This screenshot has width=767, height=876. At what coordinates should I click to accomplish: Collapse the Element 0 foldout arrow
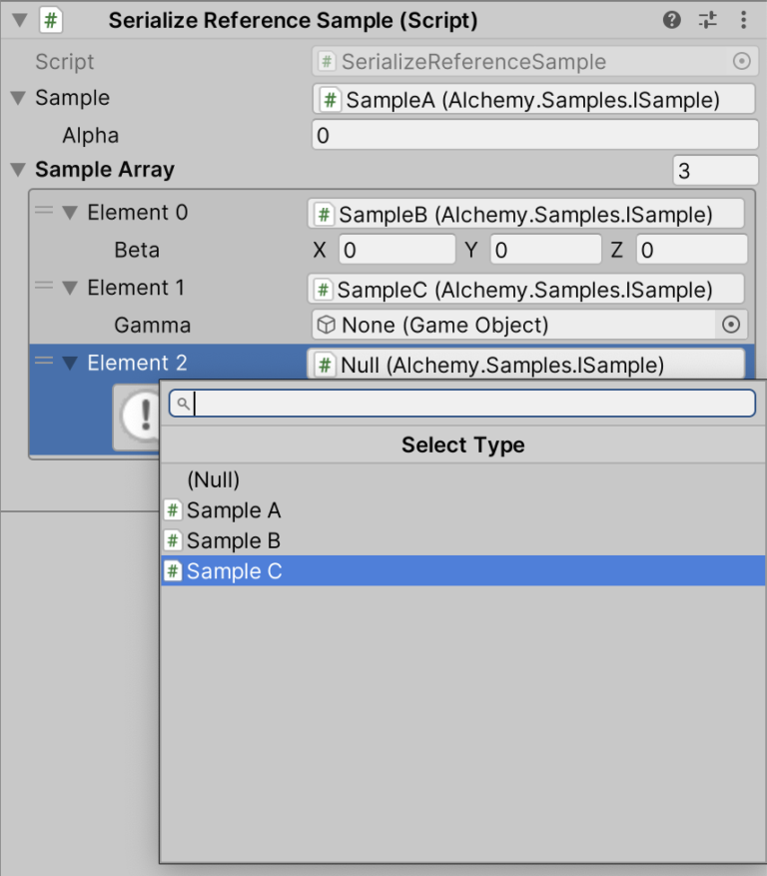pos(70,213)
